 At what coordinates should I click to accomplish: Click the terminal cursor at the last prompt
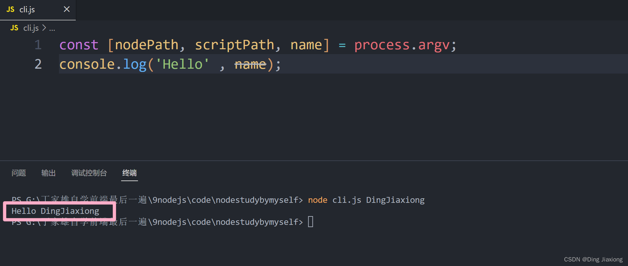[311, 222]
